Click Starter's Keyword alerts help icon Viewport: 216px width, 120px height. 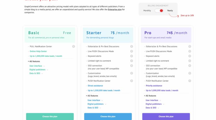click(132, 56)
